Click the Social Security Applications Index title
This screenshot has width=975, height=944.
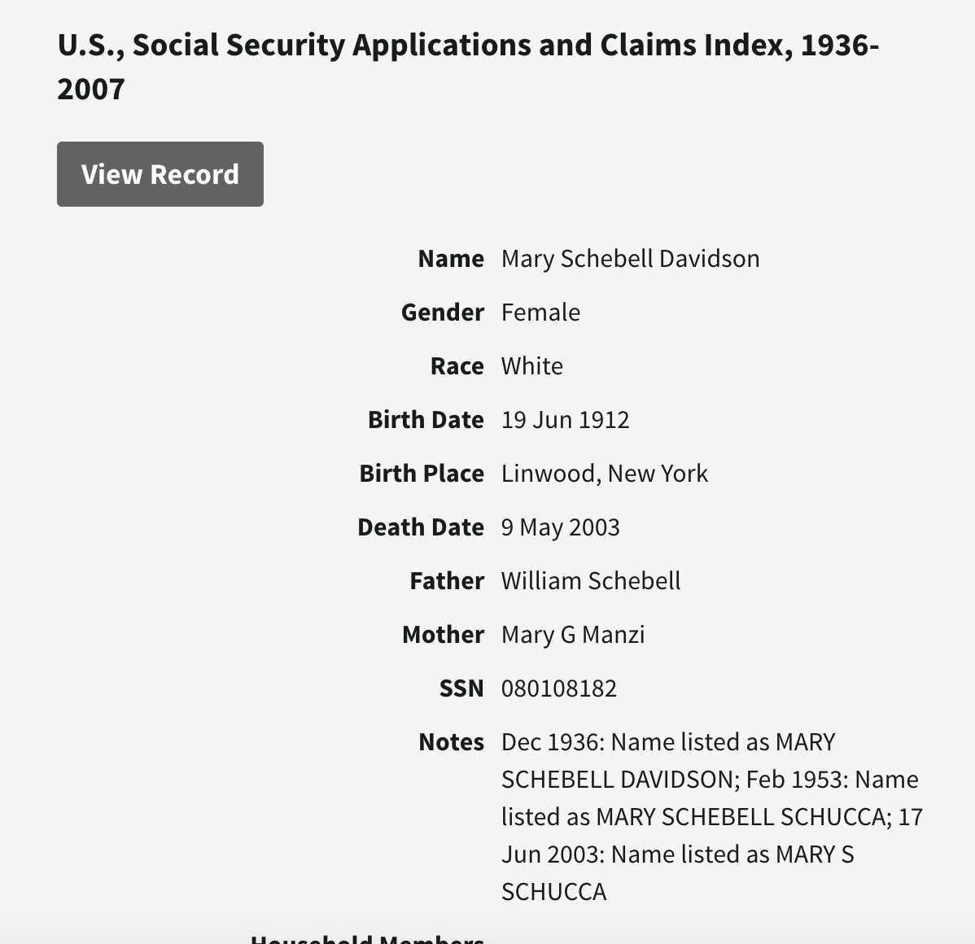(x=468, y=67)
